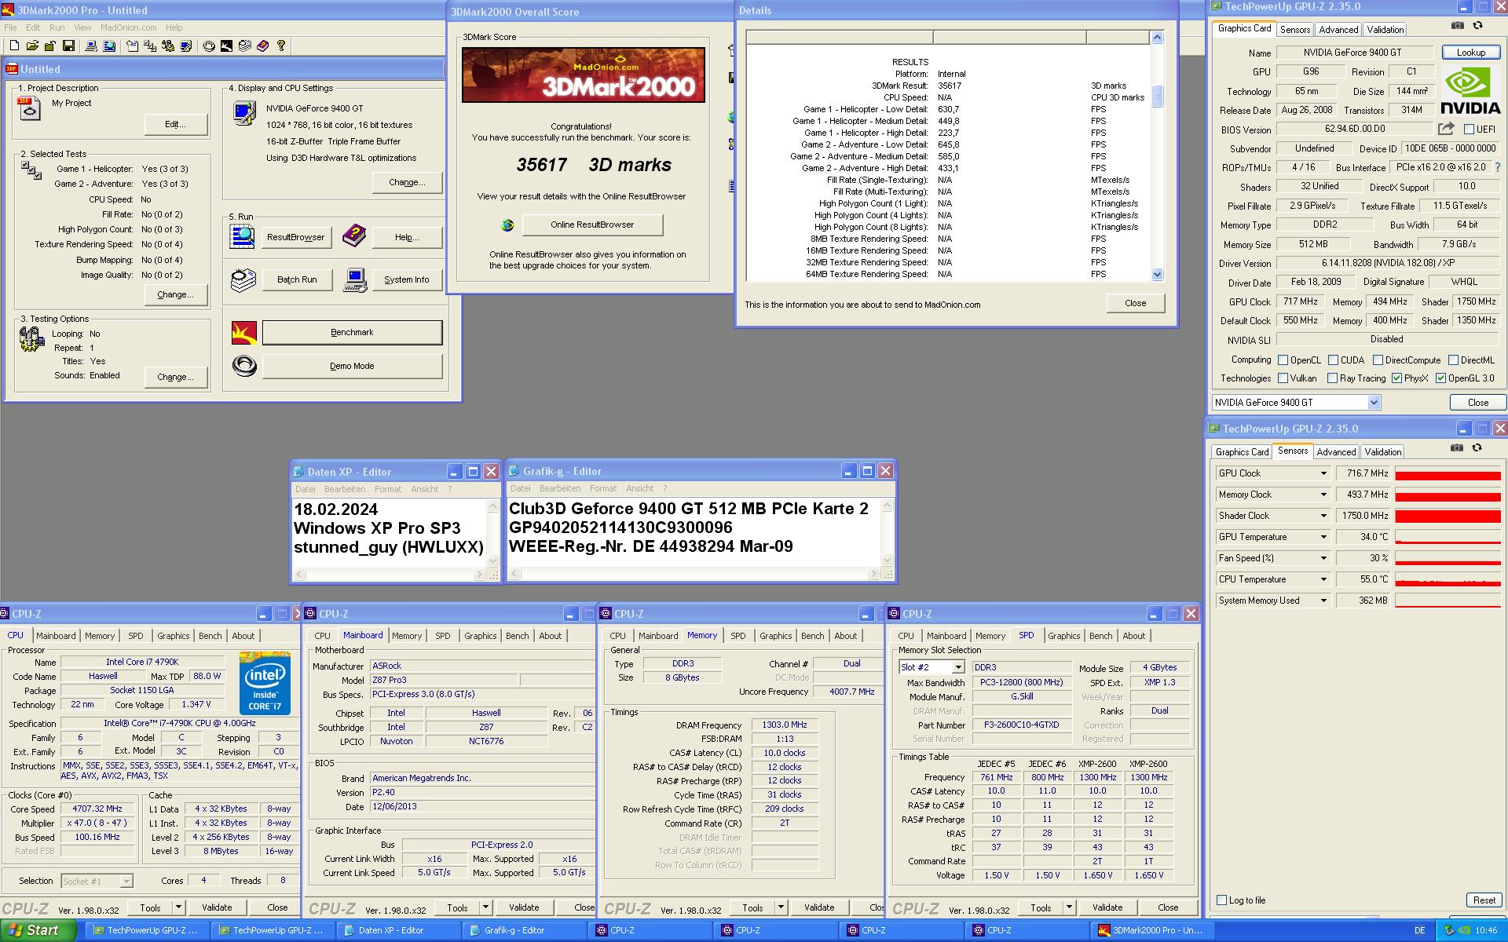Viewport: 1508px width, 942px height.
Task: Click the scrollbar thumb in Details results list
Action: [1157, 96]
